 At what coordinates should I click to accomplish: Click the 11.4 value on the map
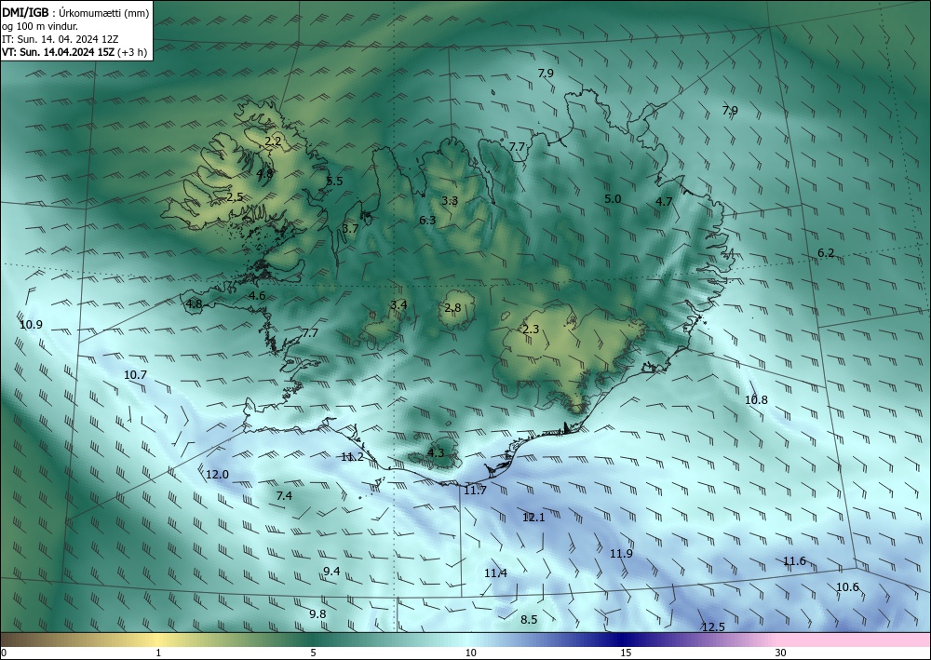click(x=495, y=573)
